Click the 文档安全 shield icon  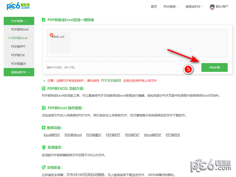(44, 167)
